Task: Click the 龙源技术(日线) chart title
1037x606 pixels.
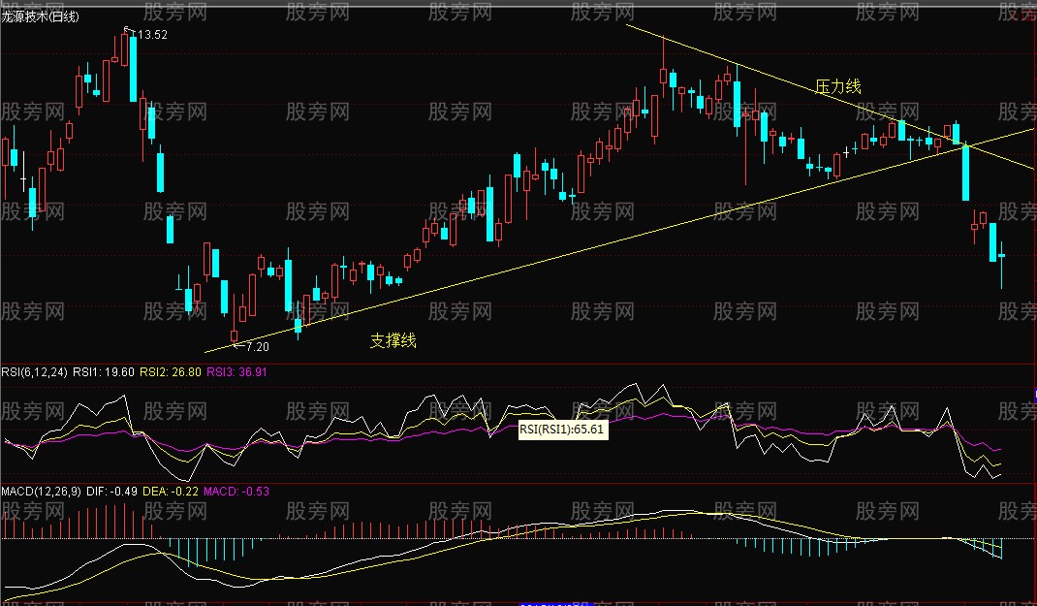Action: 41,17
